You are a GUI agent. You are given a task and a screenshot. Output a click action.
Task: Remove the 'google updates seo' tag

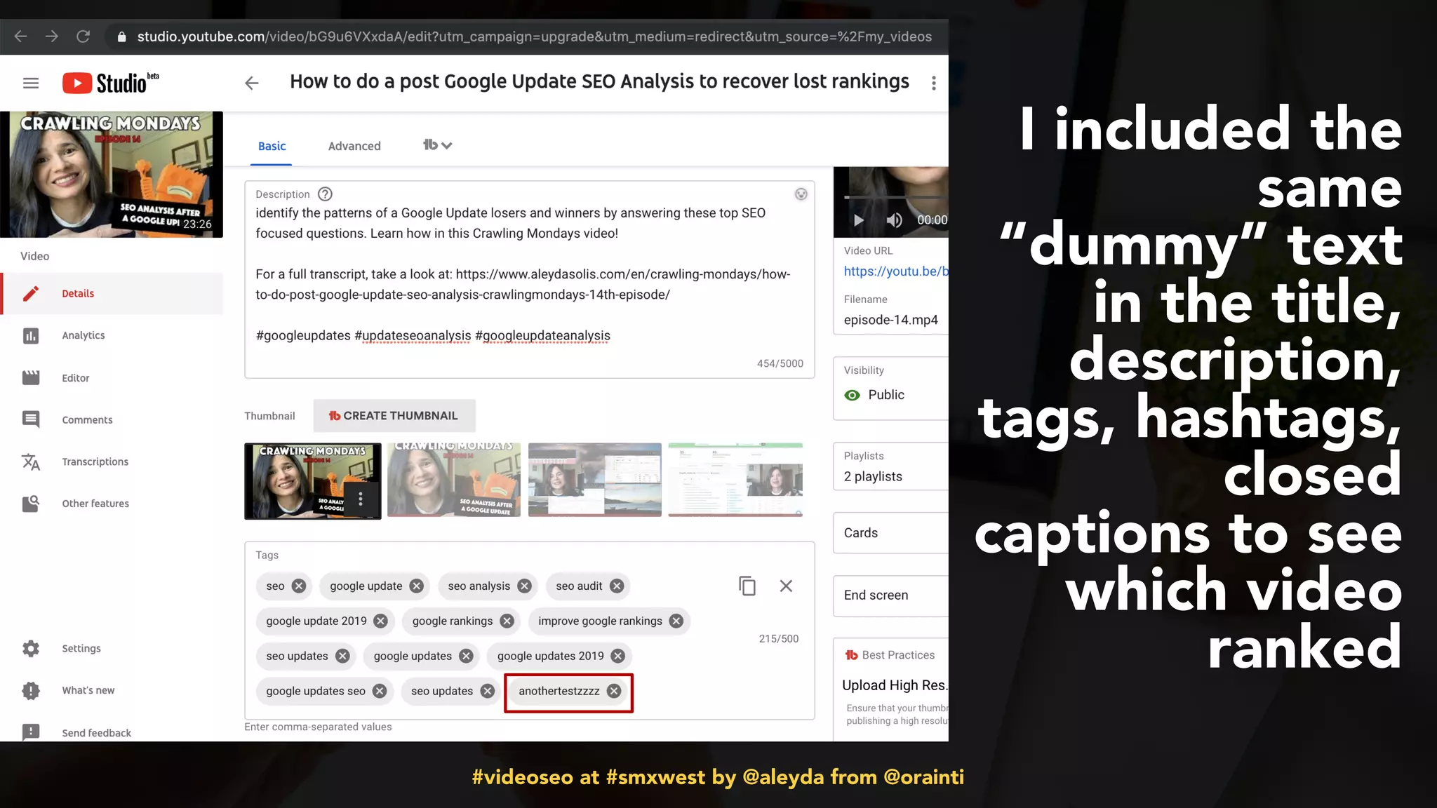click(380, 691)
